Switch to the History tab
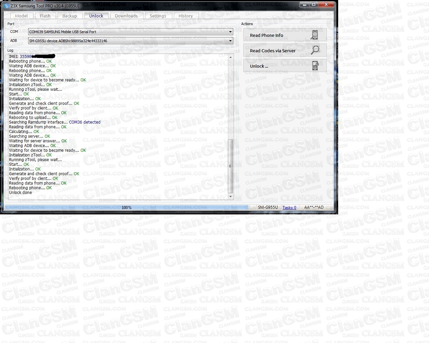Viewport: 429px width, 343px height. coord(186,16)
